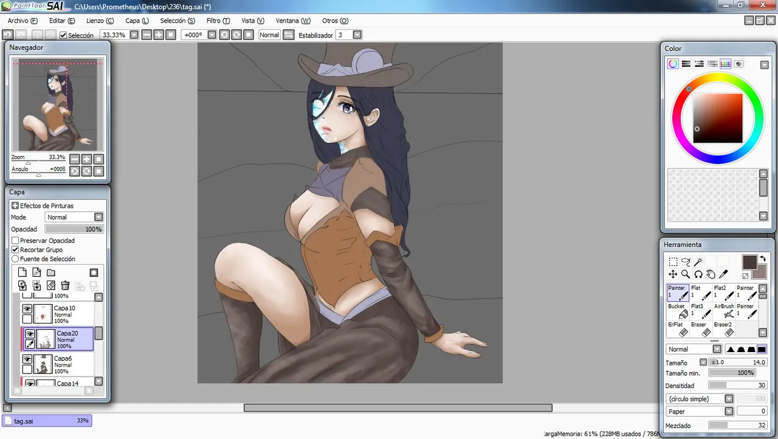Screen dimensions: 778x439
Task: Choose the AirBrush tool
Action: point(723,311)
